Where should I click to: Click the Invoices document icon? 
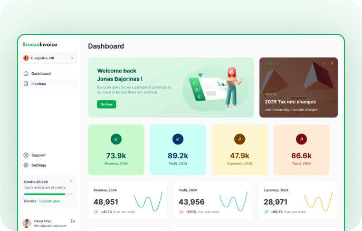pos(26,83)
